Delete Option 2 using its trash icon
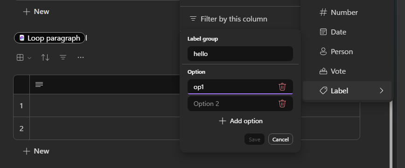Viewport: 405px width, 168px height. 282,104
